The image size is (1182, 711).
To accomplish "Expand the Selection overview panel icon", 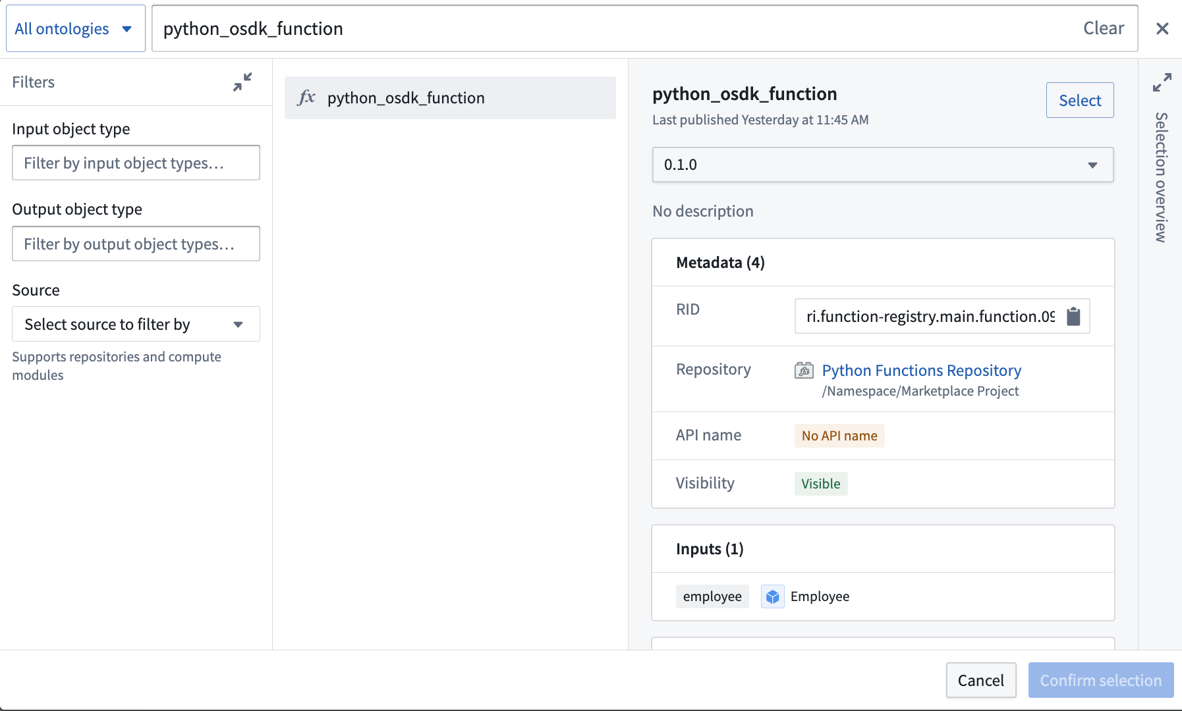I will coord(1162,82).
